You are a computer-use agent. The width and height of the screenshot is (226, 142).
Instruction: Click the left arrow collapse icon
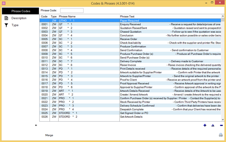coord(36,125)
